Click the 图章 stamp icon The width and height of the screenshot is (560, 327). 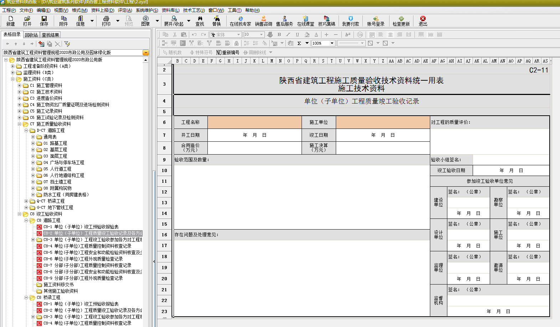(145, 21)
